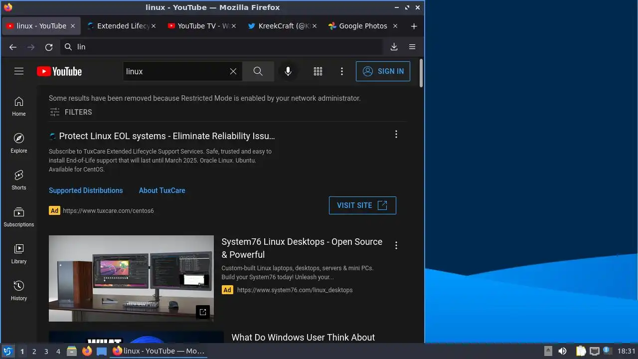Launch file manager from the panel
638x359 pixels.
click(72, 351)
